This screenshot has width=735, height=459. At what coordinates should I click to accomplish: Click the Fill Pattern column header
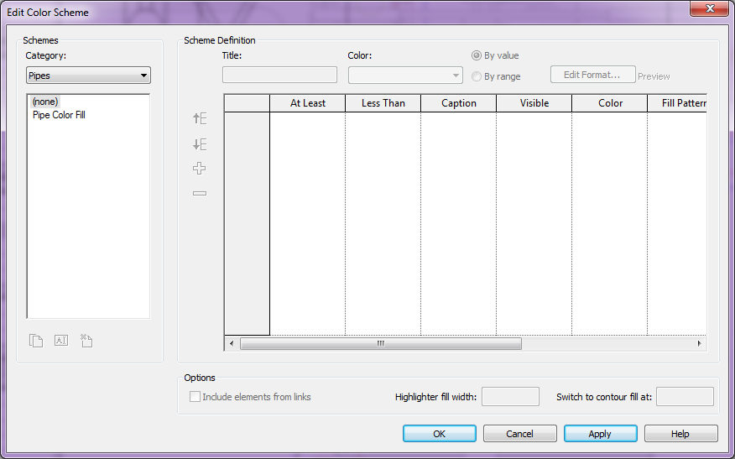[677, 103]
